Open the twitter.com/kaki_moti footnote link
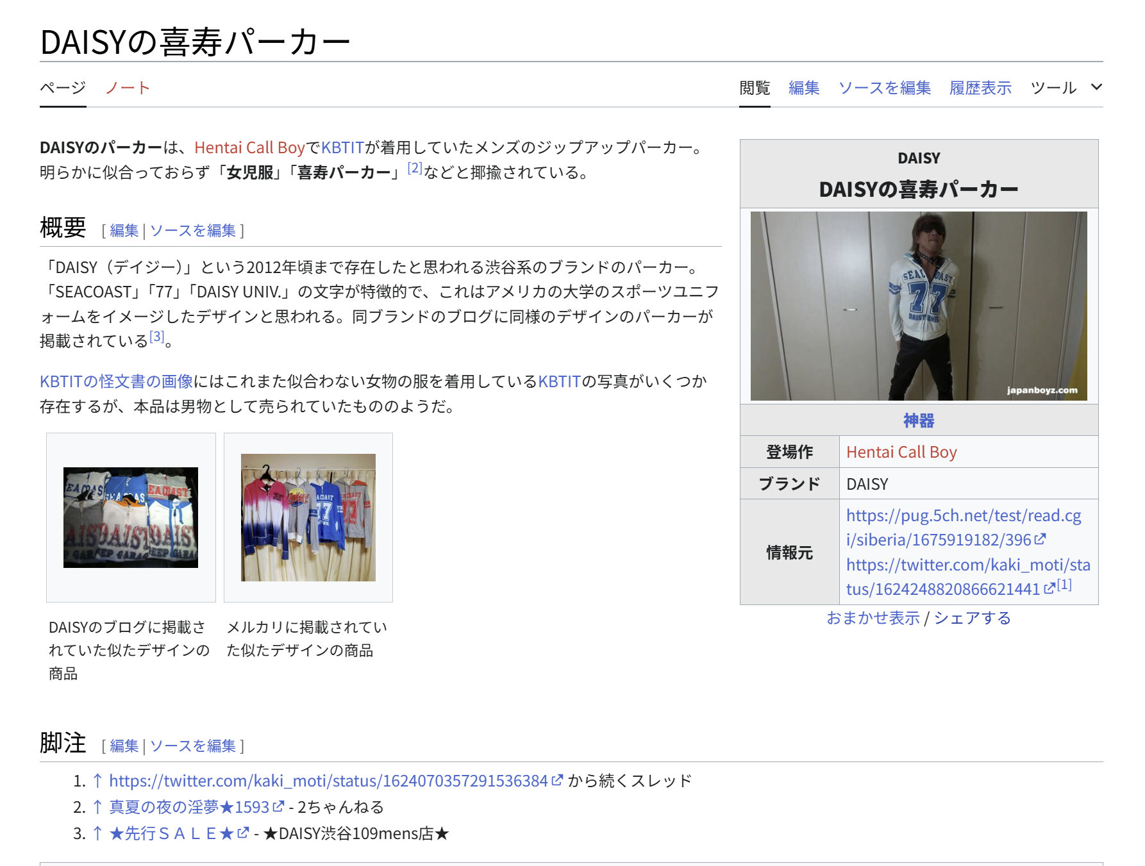The image size is (1145, 866). coord(328,781)
